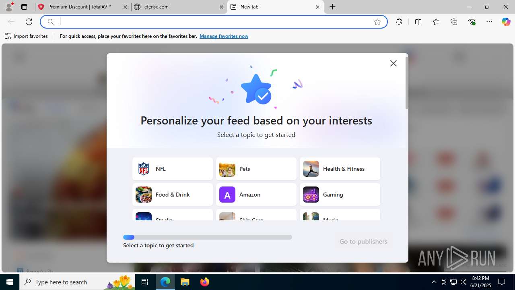The width and height of the screenshot is (515, 290).
Task: Open Browser essentials icon
Action: (x=472, y=22)
